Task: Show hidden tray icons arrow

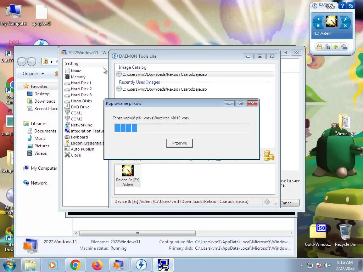Action: [301, 266]
